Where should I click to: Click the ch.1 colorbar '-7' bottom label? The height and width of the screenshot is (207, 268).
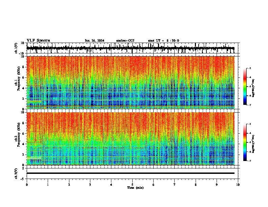tap(250, 105)
